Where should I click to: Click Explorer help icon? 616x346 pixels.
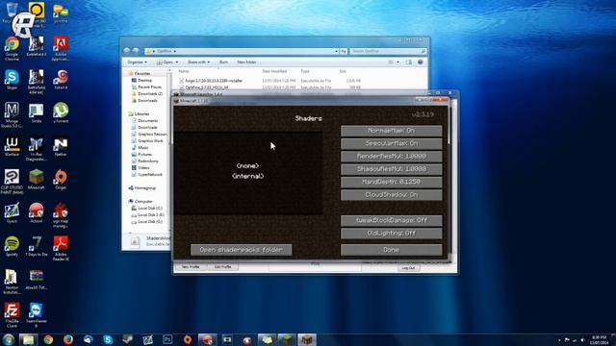tap(420, 62)
